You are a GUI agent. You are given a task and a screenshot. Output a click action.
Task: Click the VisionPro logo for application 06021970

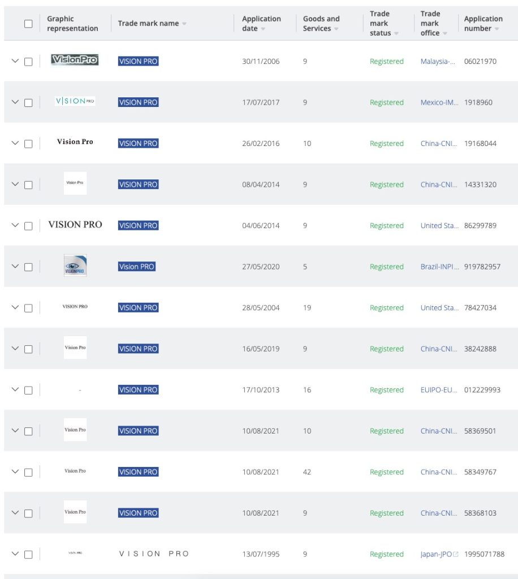pos(75,60)
